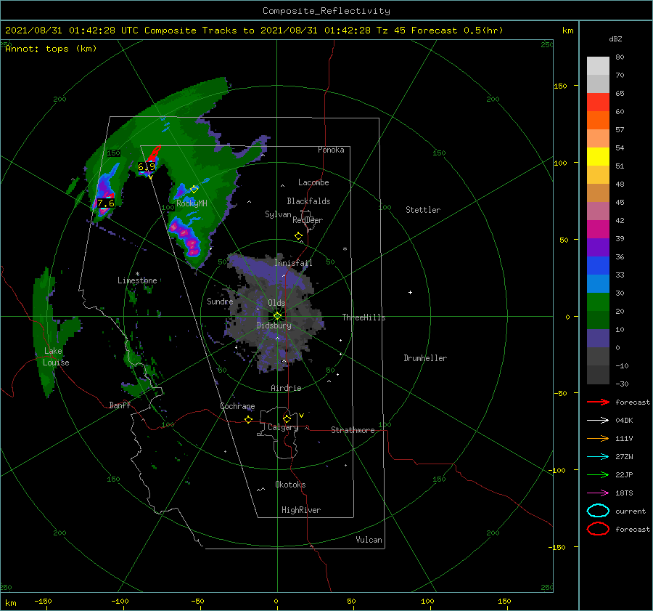Click the HighRiver label

(x=301, y=510)
